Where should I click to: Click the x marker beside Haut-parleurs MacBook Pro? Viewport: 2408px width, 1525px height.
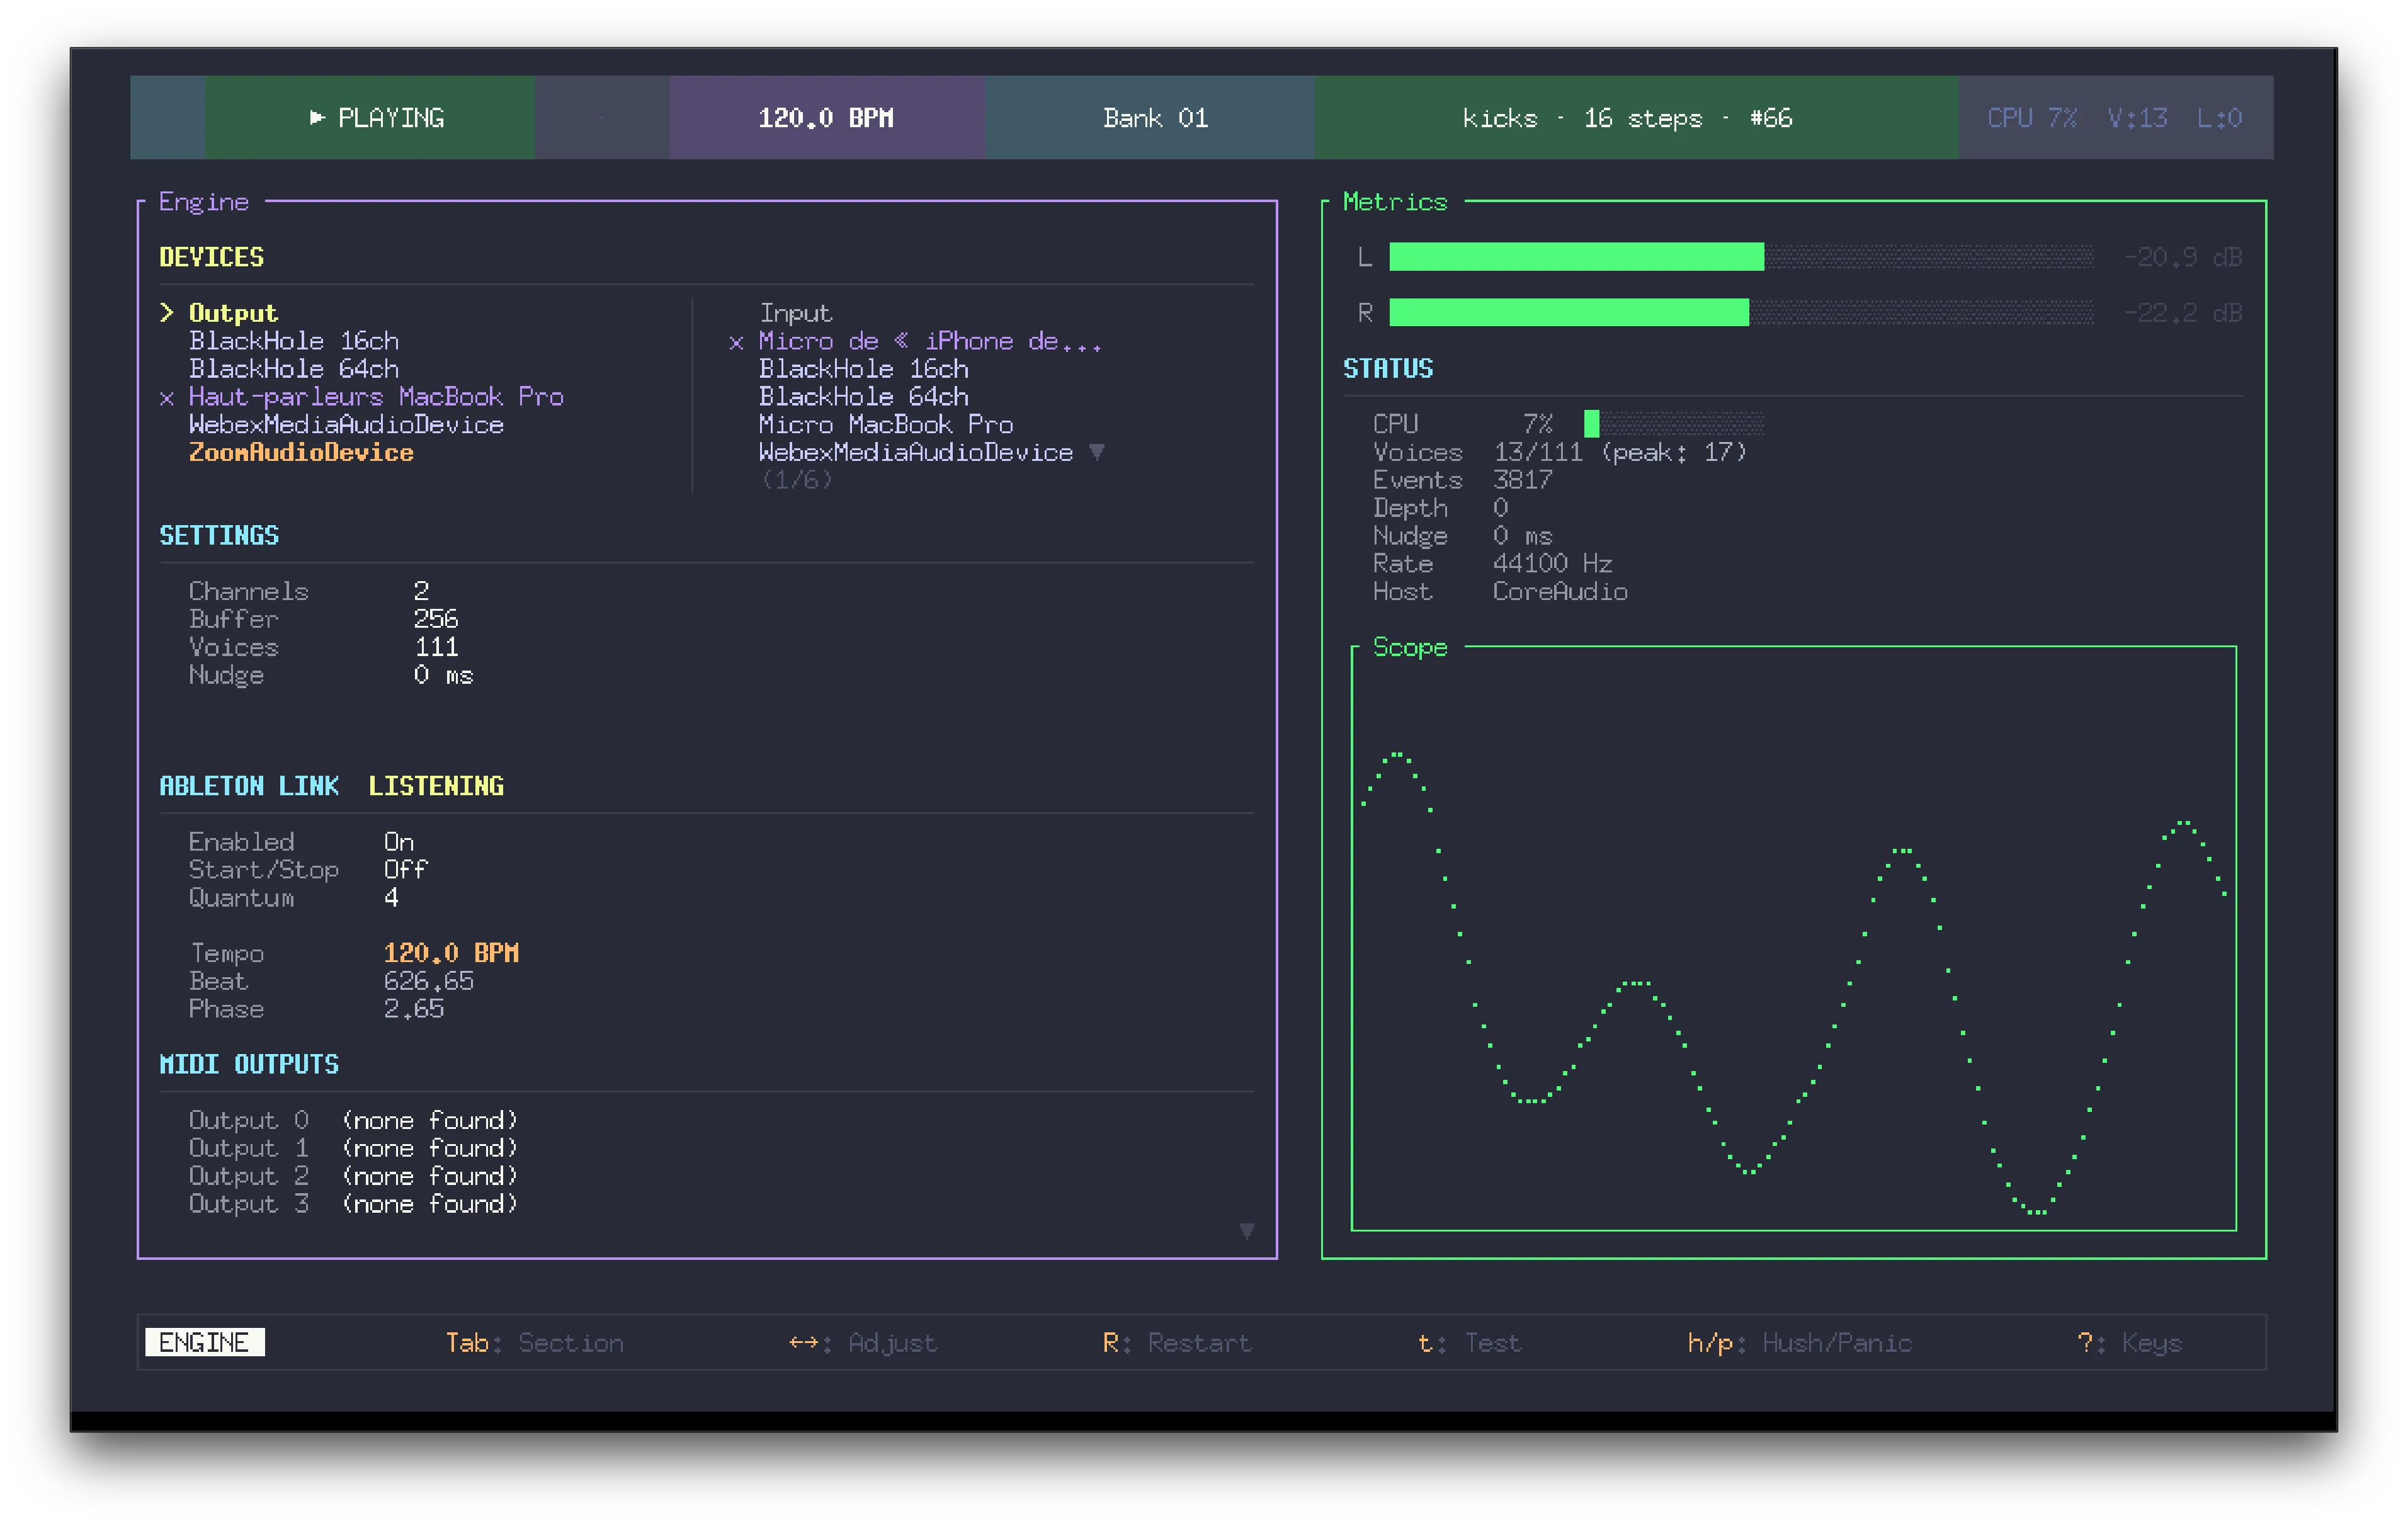point(167,398)
